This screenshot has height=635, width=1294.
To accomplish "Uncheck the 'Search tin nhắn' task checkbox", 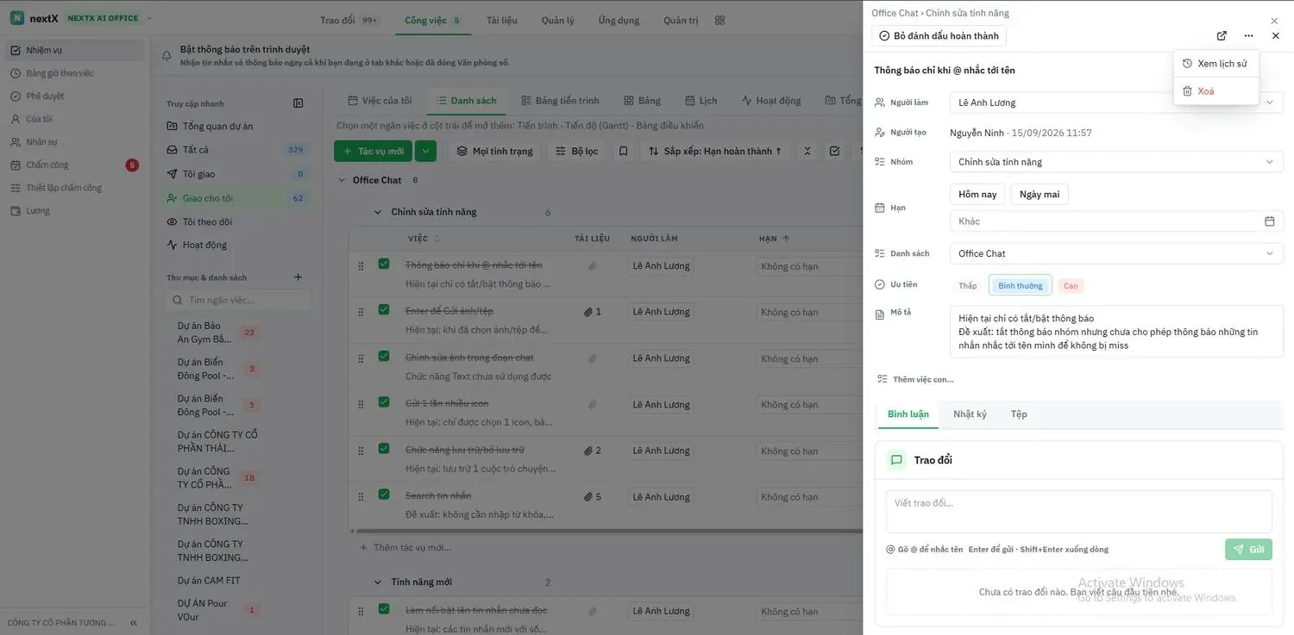I will [x=384, y=495].
